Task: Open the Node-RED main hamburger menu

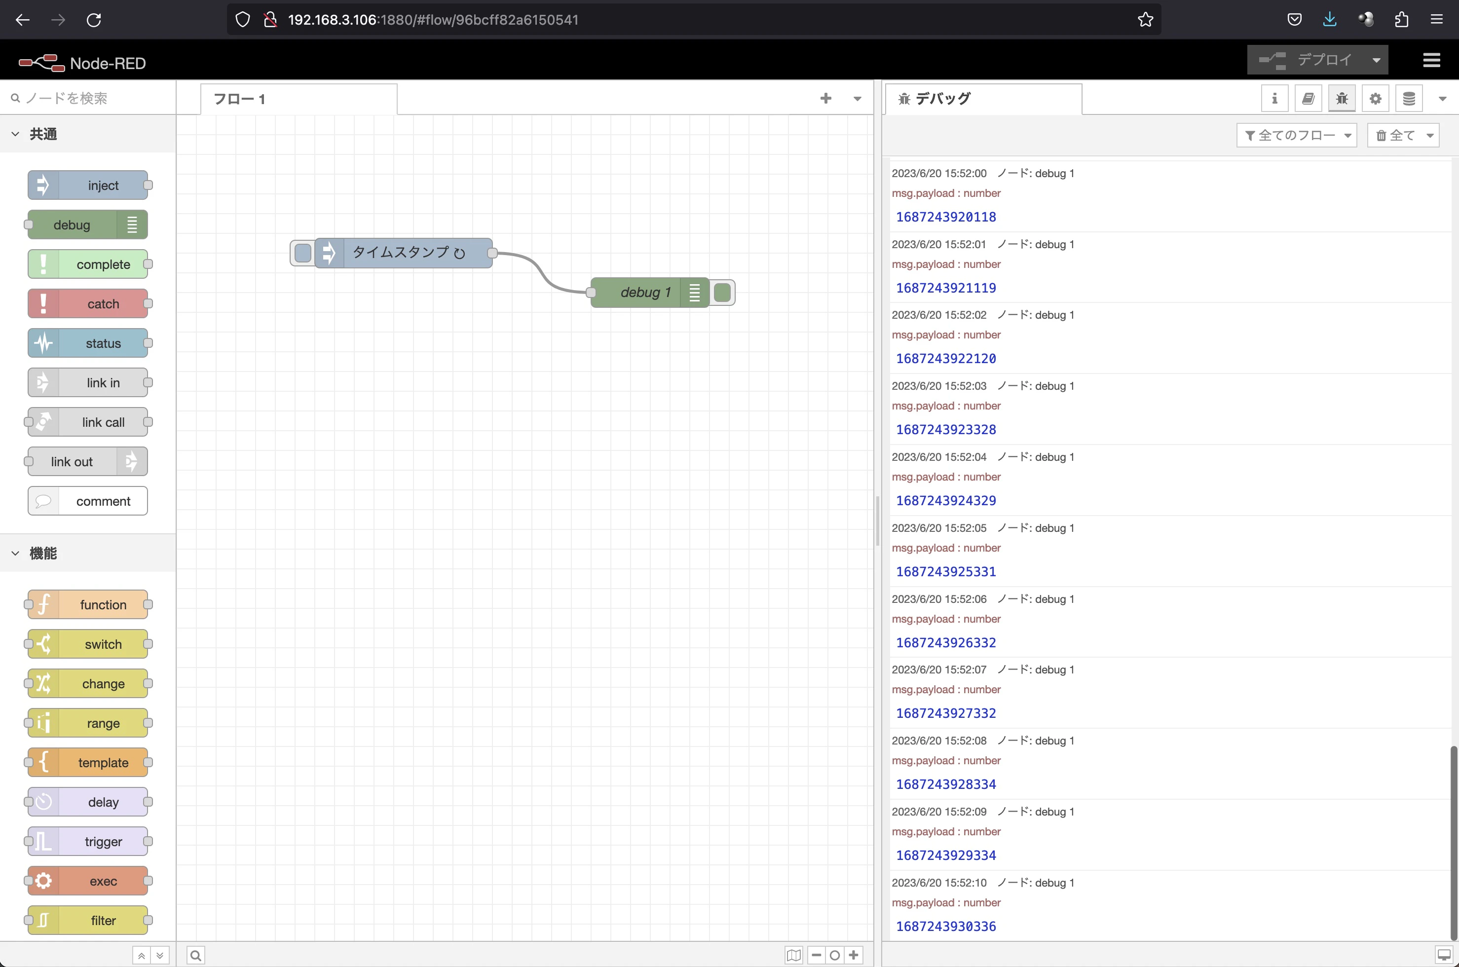Action: point(1431,60)
